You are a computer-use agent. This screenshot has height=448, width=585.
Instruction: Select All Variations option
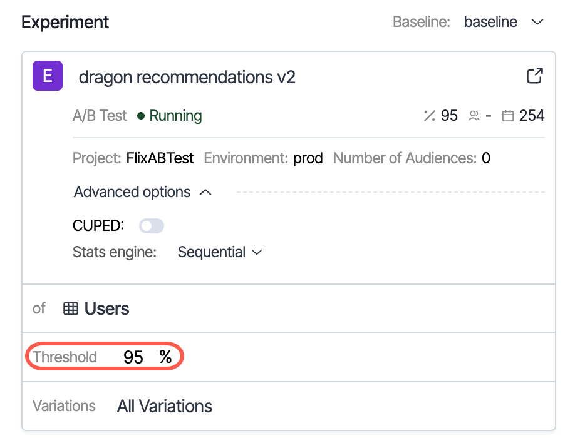click(x=165, y=406)
